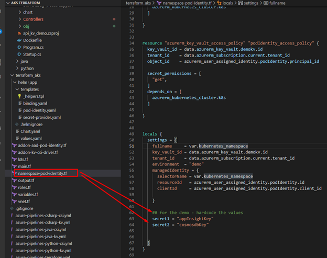Click the "appInsightKey" string on line 63
Viewport: 327px width, 258px height.
pos(195,219)
